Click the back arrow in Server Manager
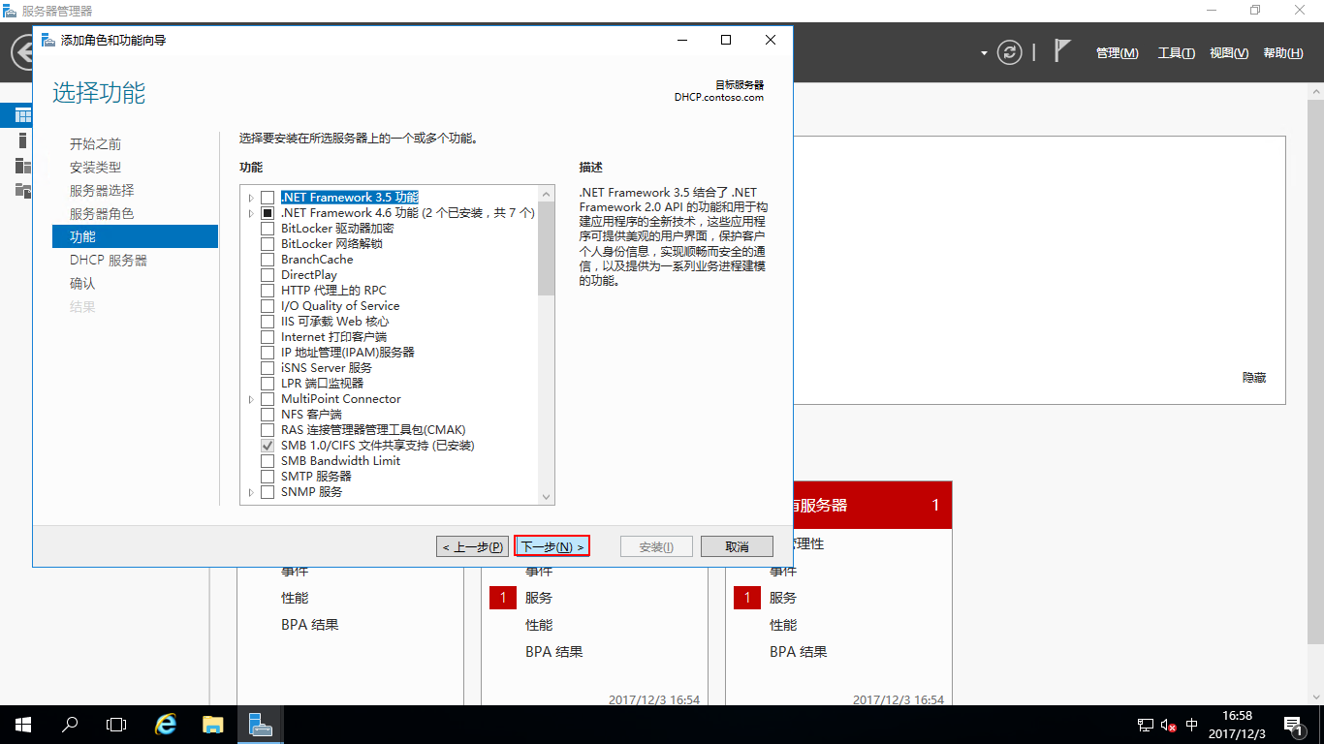The width and height of the screenshot is (1324, 744). [23, 52]
